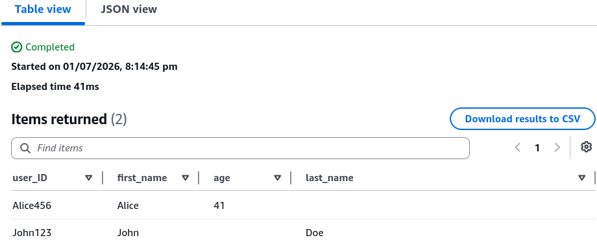Image resolution: width=597 pixels, height=240 pixels.
Task: Download results to CSV
Action: click(522, 119)
